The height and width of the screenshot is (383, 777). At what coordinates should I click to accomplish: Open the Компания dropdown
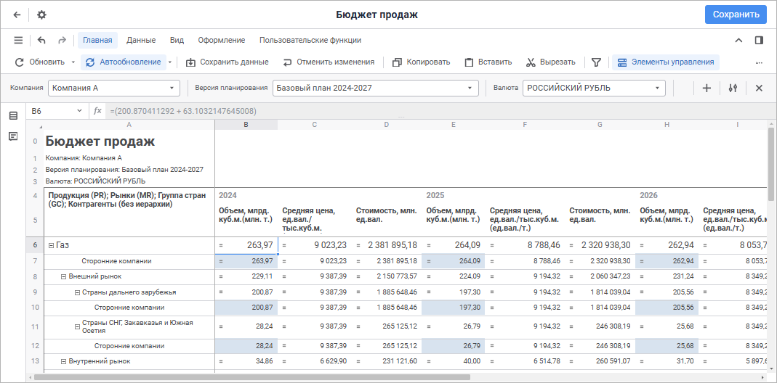(113, 88)
